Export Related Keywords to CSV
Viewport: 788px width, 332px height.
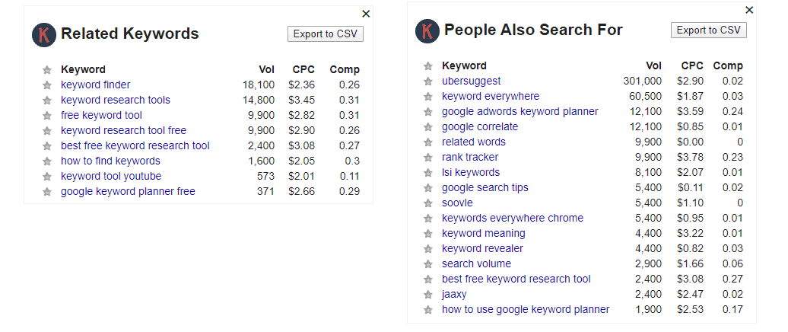pos(326,34)
